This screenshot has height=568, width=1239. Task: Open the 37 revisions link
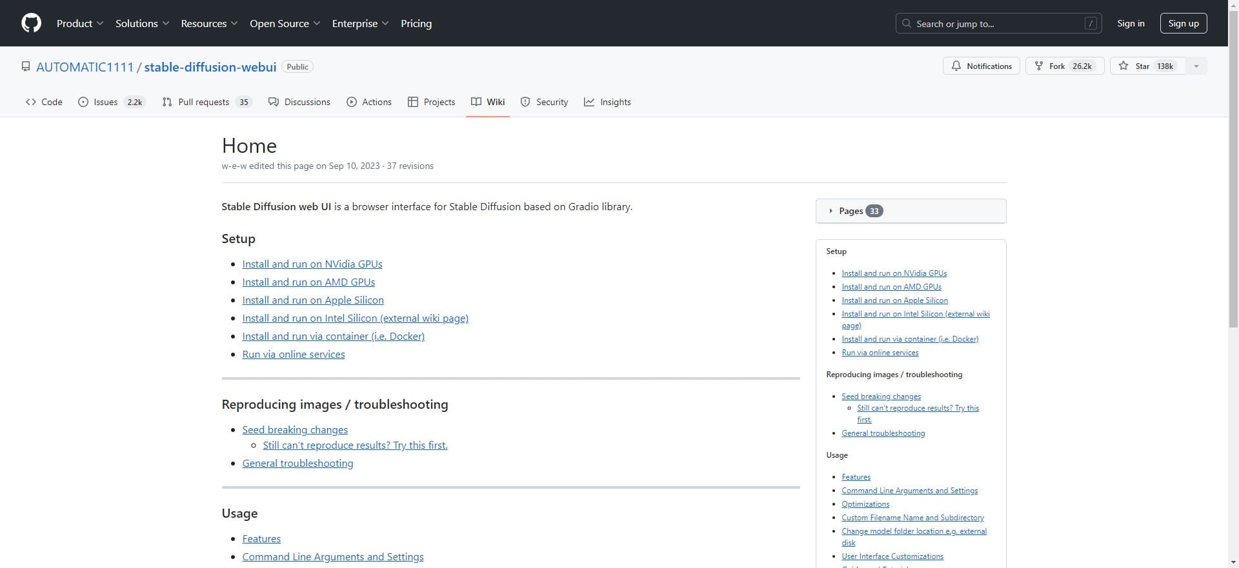(x=410, y=166)
